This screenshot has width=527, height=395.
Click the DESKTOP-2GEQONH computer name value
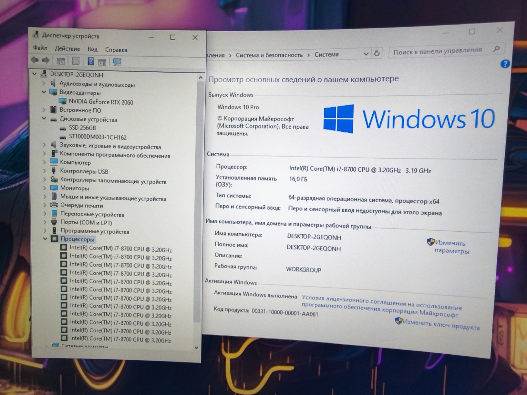[x=314, y=237]
